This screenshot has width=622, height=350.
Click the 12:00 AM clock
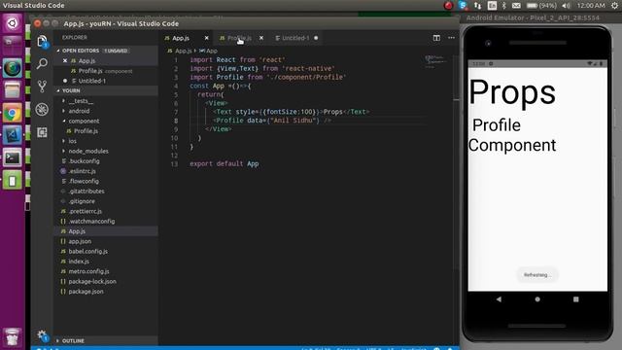coord(591,5)
